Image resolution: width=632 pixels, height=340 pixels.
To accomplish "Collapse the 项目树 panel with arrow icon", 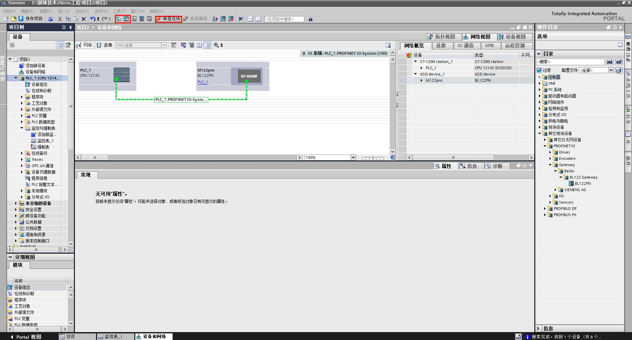I will pyautogui.click(x=70, y=27).
